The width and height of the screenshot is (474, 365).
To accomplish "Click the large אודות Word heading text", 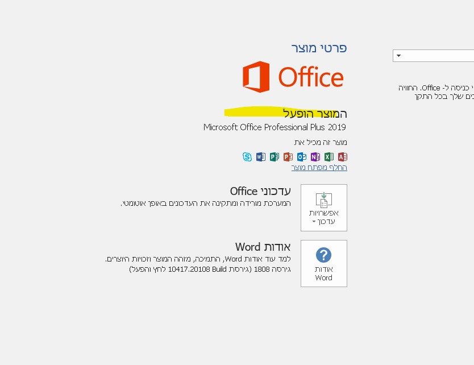I will coord(263,247).
